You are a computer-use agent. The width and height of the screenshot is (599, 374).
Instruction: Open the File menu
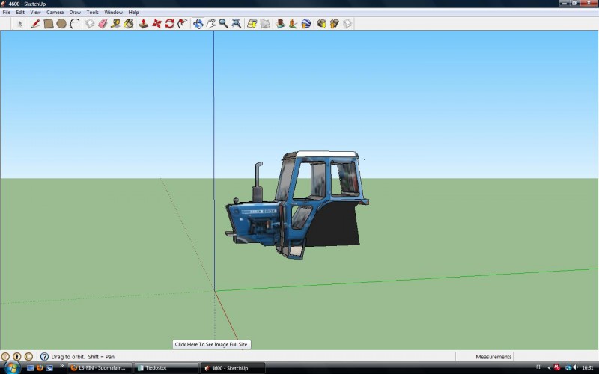click(7, 12)
